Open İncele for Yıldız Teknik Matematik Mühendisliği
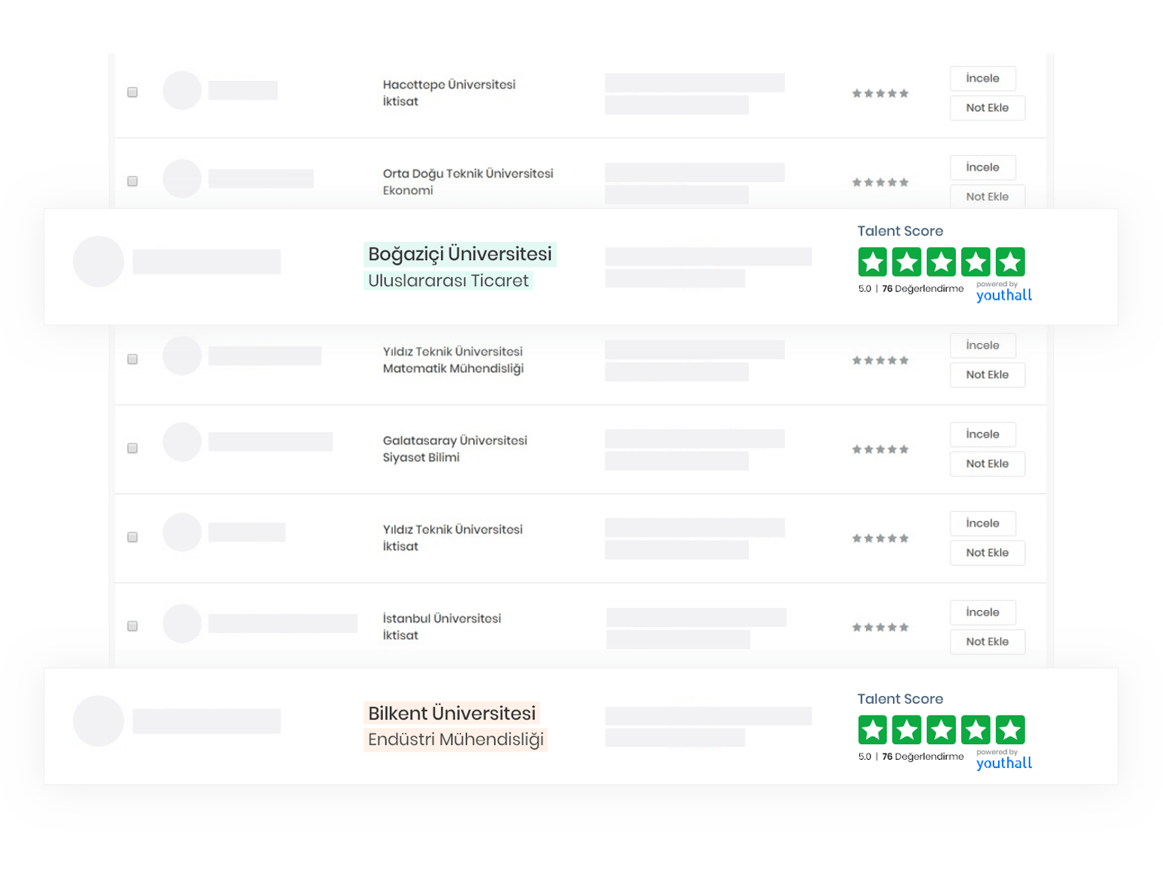Viewport: 1163px width, 870px height. [982, 345]
